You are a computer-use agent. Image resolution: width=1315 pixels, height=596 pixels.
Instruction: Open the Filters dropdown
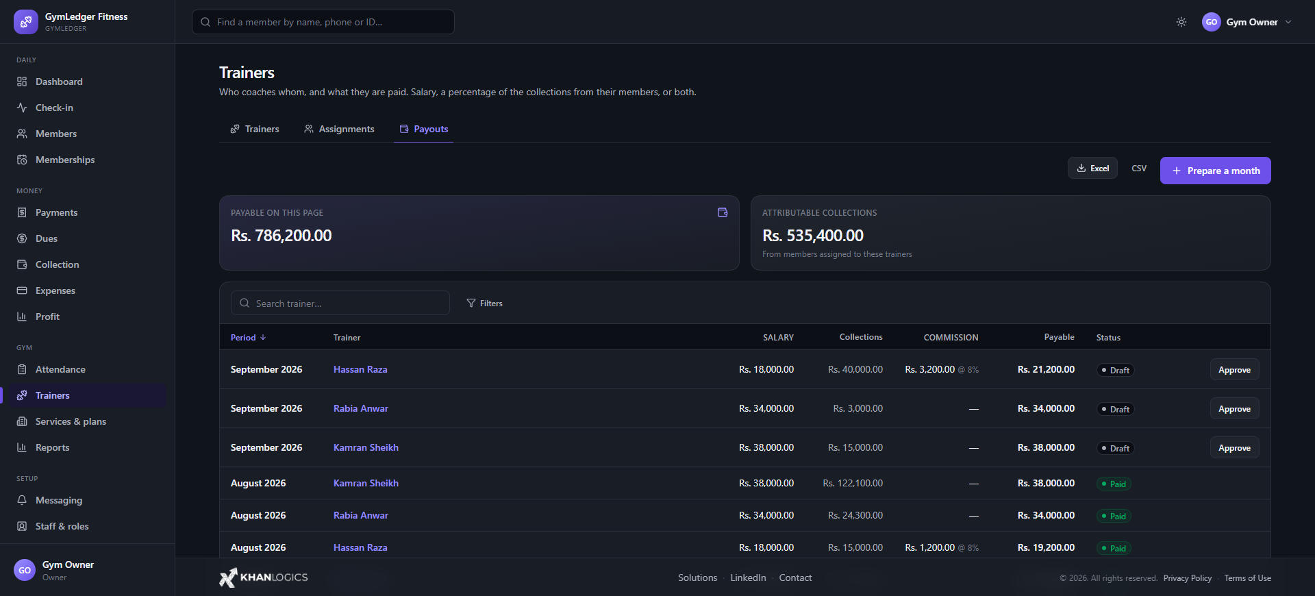(x=485, y=303)
